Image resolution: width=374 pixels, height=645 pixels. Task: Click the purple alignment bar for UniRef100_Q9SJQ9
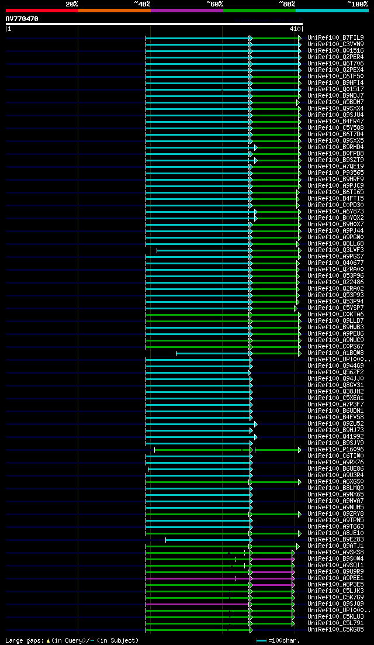198,604
